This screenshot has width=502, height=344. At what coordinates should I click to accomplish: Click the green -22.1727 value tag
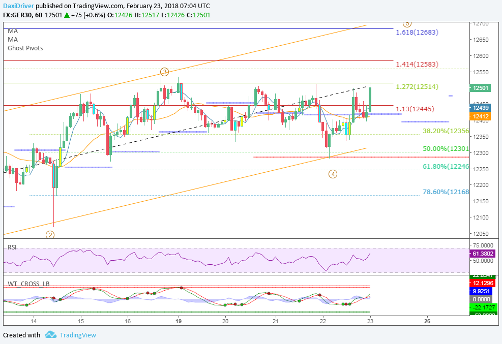coord(483,307)
